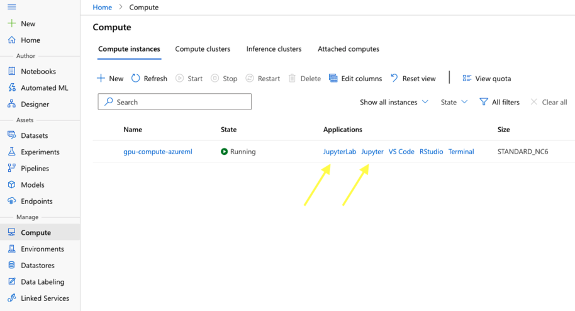Open Designer from the sidebar
This screenshot has width=575, height=311.
click(35, 105)
